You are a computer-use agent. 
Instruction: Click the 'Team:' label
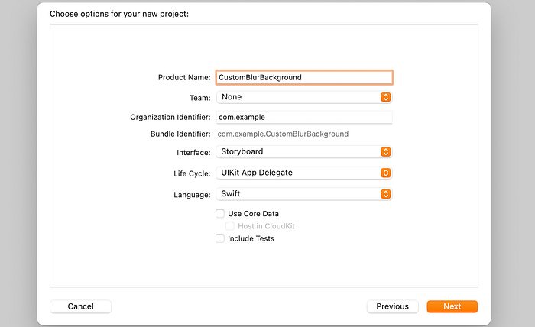click(x=200, y=98)
